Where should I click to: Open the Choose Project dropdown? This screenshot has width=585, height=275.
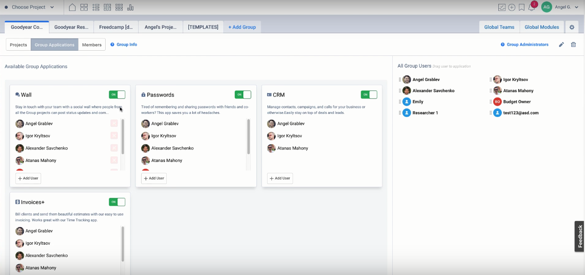click(29, 7)
